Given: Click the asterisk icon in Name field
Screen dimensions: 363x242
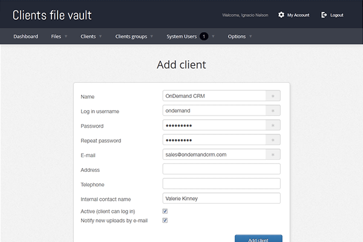Looking at the screenshot, I should pyautogui.click(x=273, y=96).
